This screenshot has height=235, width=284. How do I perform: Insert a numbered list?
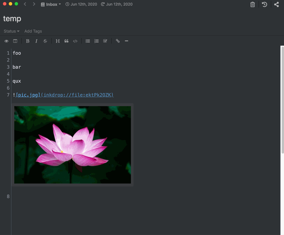pos(97,41)
